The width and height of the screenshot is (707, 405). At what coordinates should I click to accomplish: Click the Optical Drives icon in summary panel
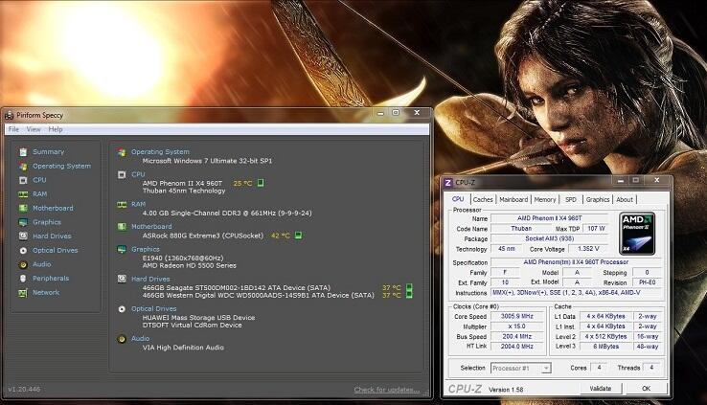coord(122,309)
